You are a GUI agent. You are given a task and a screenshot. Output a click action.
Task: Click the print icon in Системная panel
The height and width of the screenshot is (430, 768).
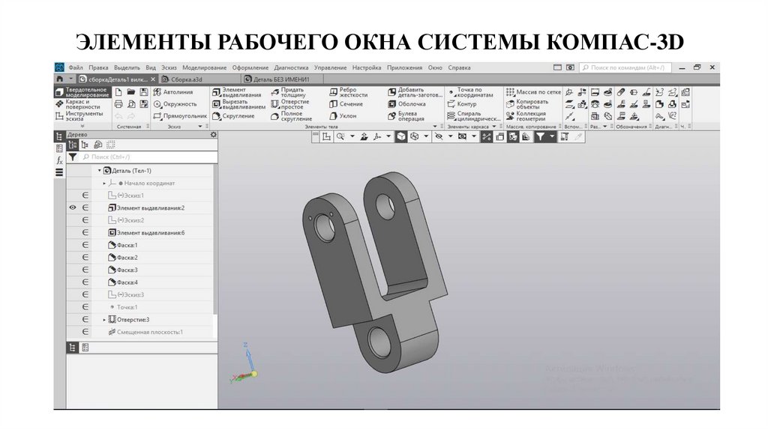118,104
